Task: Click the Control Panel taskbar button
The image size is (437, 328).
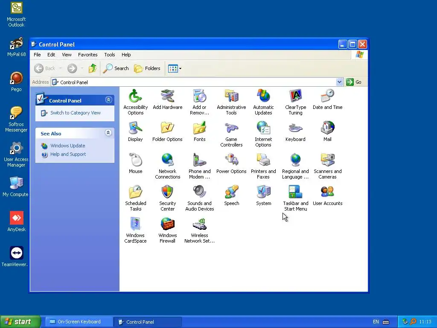Action: [148, 322]
